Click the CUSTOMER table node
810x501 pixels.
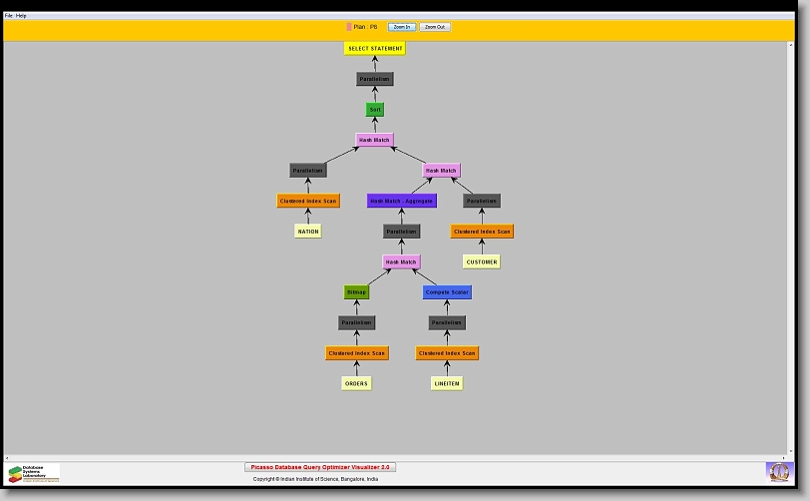pyautogui.click(x=482, y=261)
